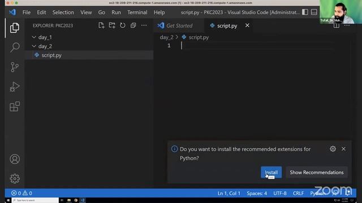Change line endings via CRLF
This screenshot has height=203, width=362.
tap(298, 193)
